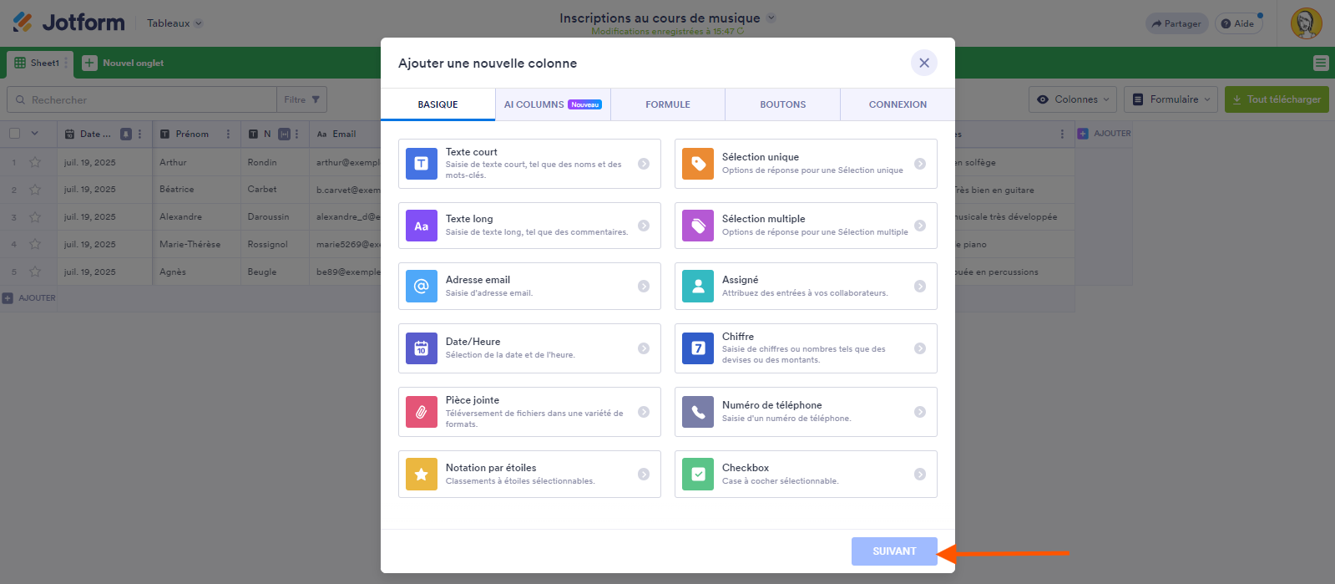Choose the Chiffre number icon
The height and width of the screenshot is (584, 1335).
tap(698, 348)
